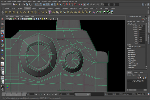Viewport: 150px width, 100px height.
Task: Click step back one frame button
Action: coord(39,94)
